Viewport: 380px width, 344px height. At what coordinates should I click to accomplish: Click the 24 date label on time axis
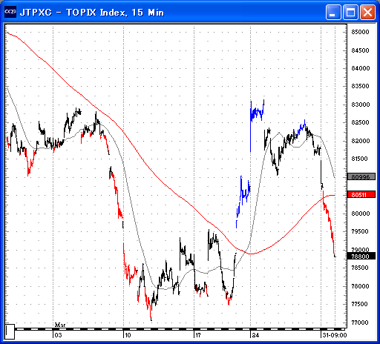point(255,335)
